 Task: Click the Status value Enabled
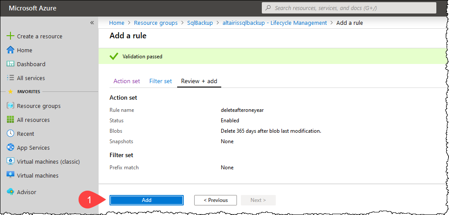(x=230, y=121)
